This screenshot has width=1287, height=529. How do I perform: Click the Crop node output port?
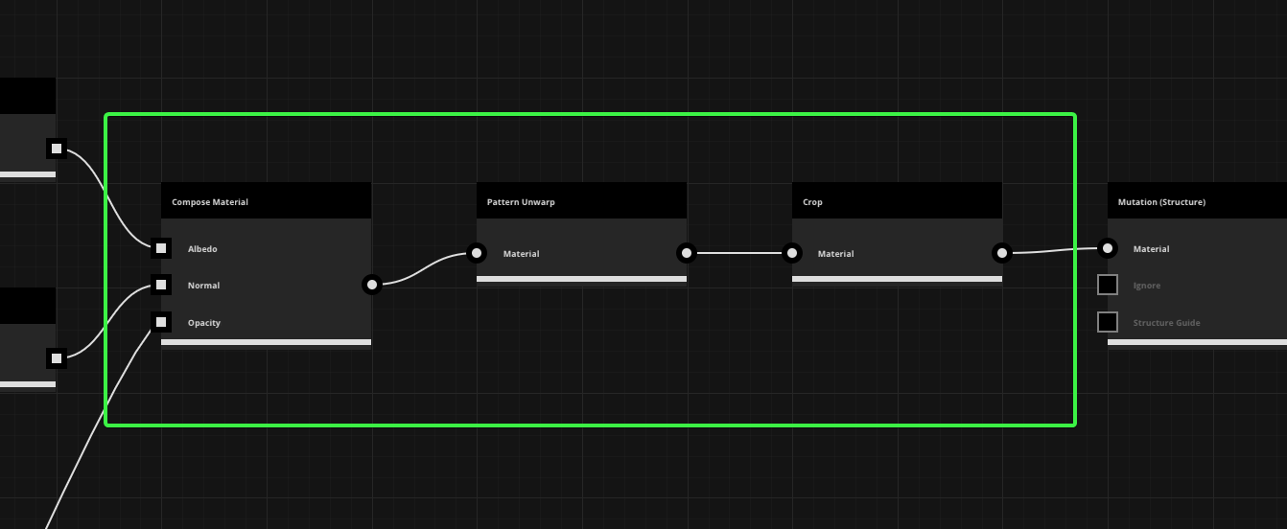coord(1002,253)
